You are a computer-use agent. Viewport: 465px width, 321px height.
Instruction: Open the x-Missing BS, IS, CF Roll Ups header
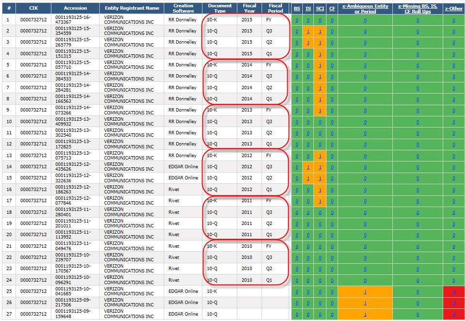[418, 9]
